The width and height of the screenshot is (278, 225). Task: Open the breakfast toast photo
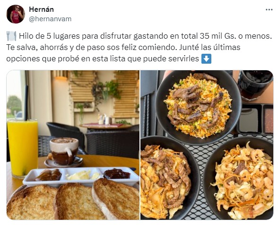click(x=73, y=145)
